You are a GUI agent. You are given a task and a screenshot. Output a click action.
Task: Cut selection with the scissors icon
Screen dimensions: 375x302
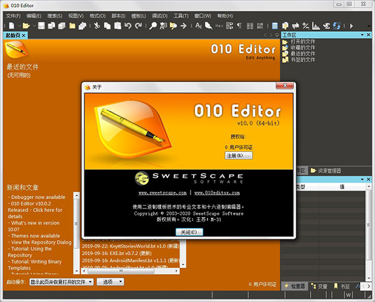tap(97, 26)
